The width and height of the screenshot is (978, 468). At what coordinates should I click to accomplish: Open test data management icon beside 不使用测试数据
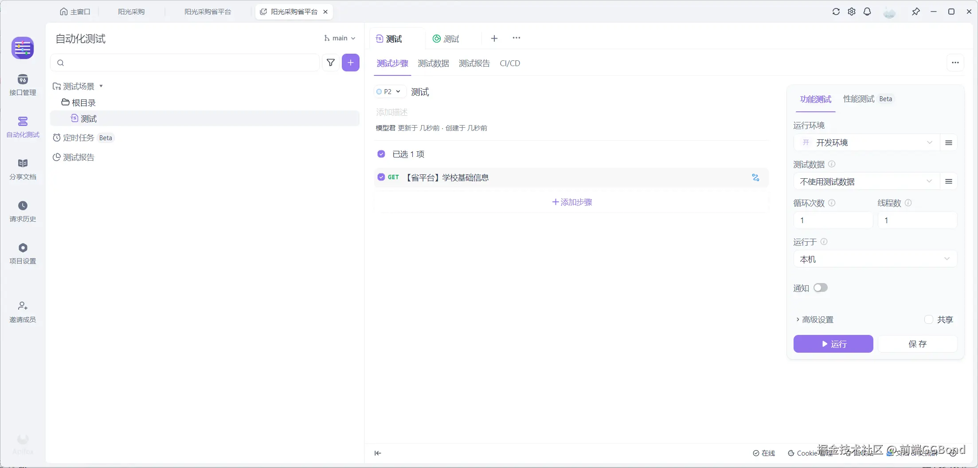949,181
